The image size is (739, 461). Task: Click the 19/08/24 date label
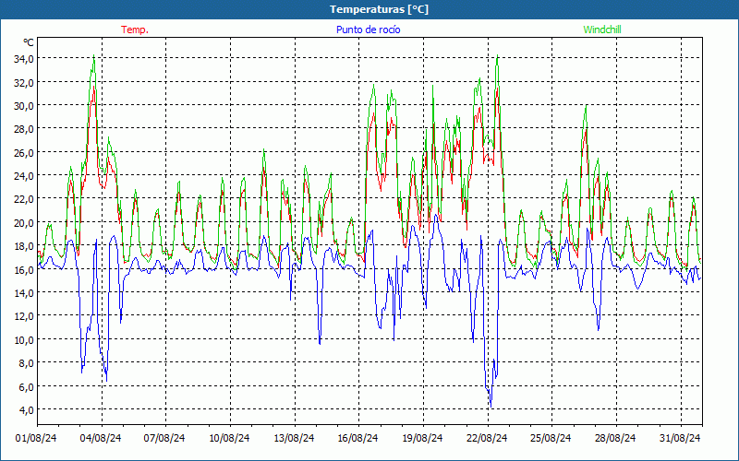(422, 438)
